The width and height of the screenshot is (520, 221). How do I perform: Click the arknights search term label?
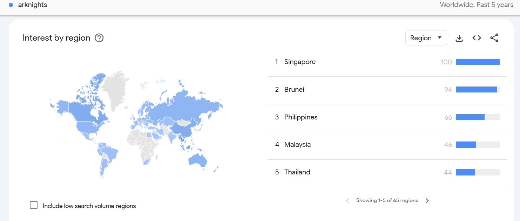click(33, 5)
